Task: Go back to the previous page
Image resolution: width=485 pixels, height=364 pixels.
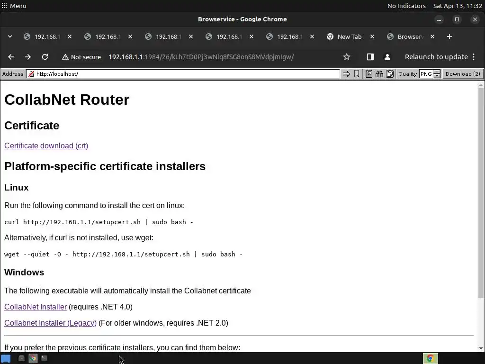Action: (x=11, y=57)
